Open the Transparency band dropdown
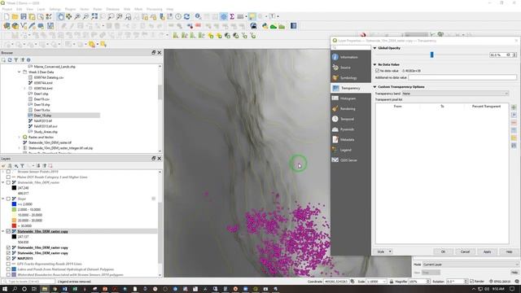Screen dimensions: 521x293 click(455, 94)
